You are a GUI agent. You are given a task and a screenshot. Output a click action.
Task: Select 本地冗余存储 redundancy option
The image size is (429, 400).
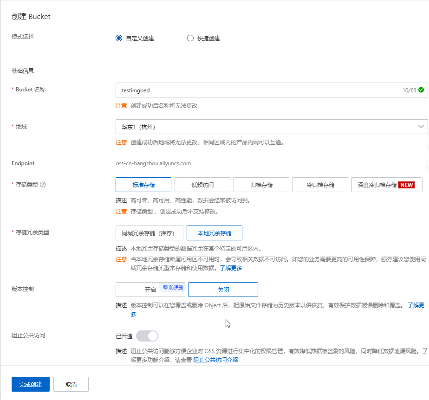point(214,233)
